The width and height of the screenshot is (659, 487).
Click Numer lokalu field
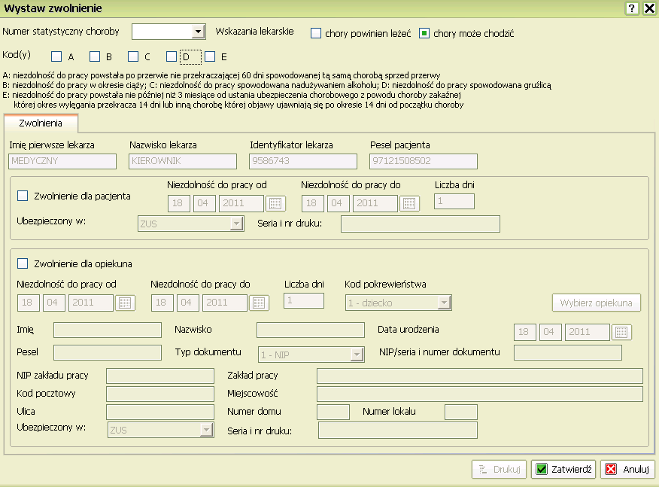coord(461,412)
